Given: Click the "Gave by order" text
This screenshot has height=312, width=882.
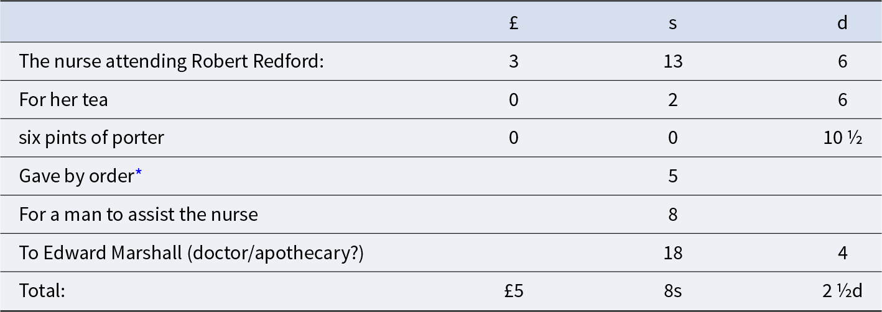Looking at the screenshot, I should (x=76, y=176).
